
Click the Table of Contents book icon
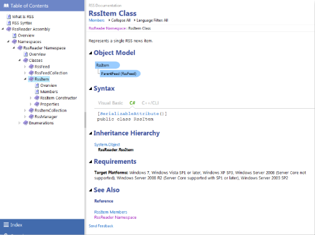6,6
